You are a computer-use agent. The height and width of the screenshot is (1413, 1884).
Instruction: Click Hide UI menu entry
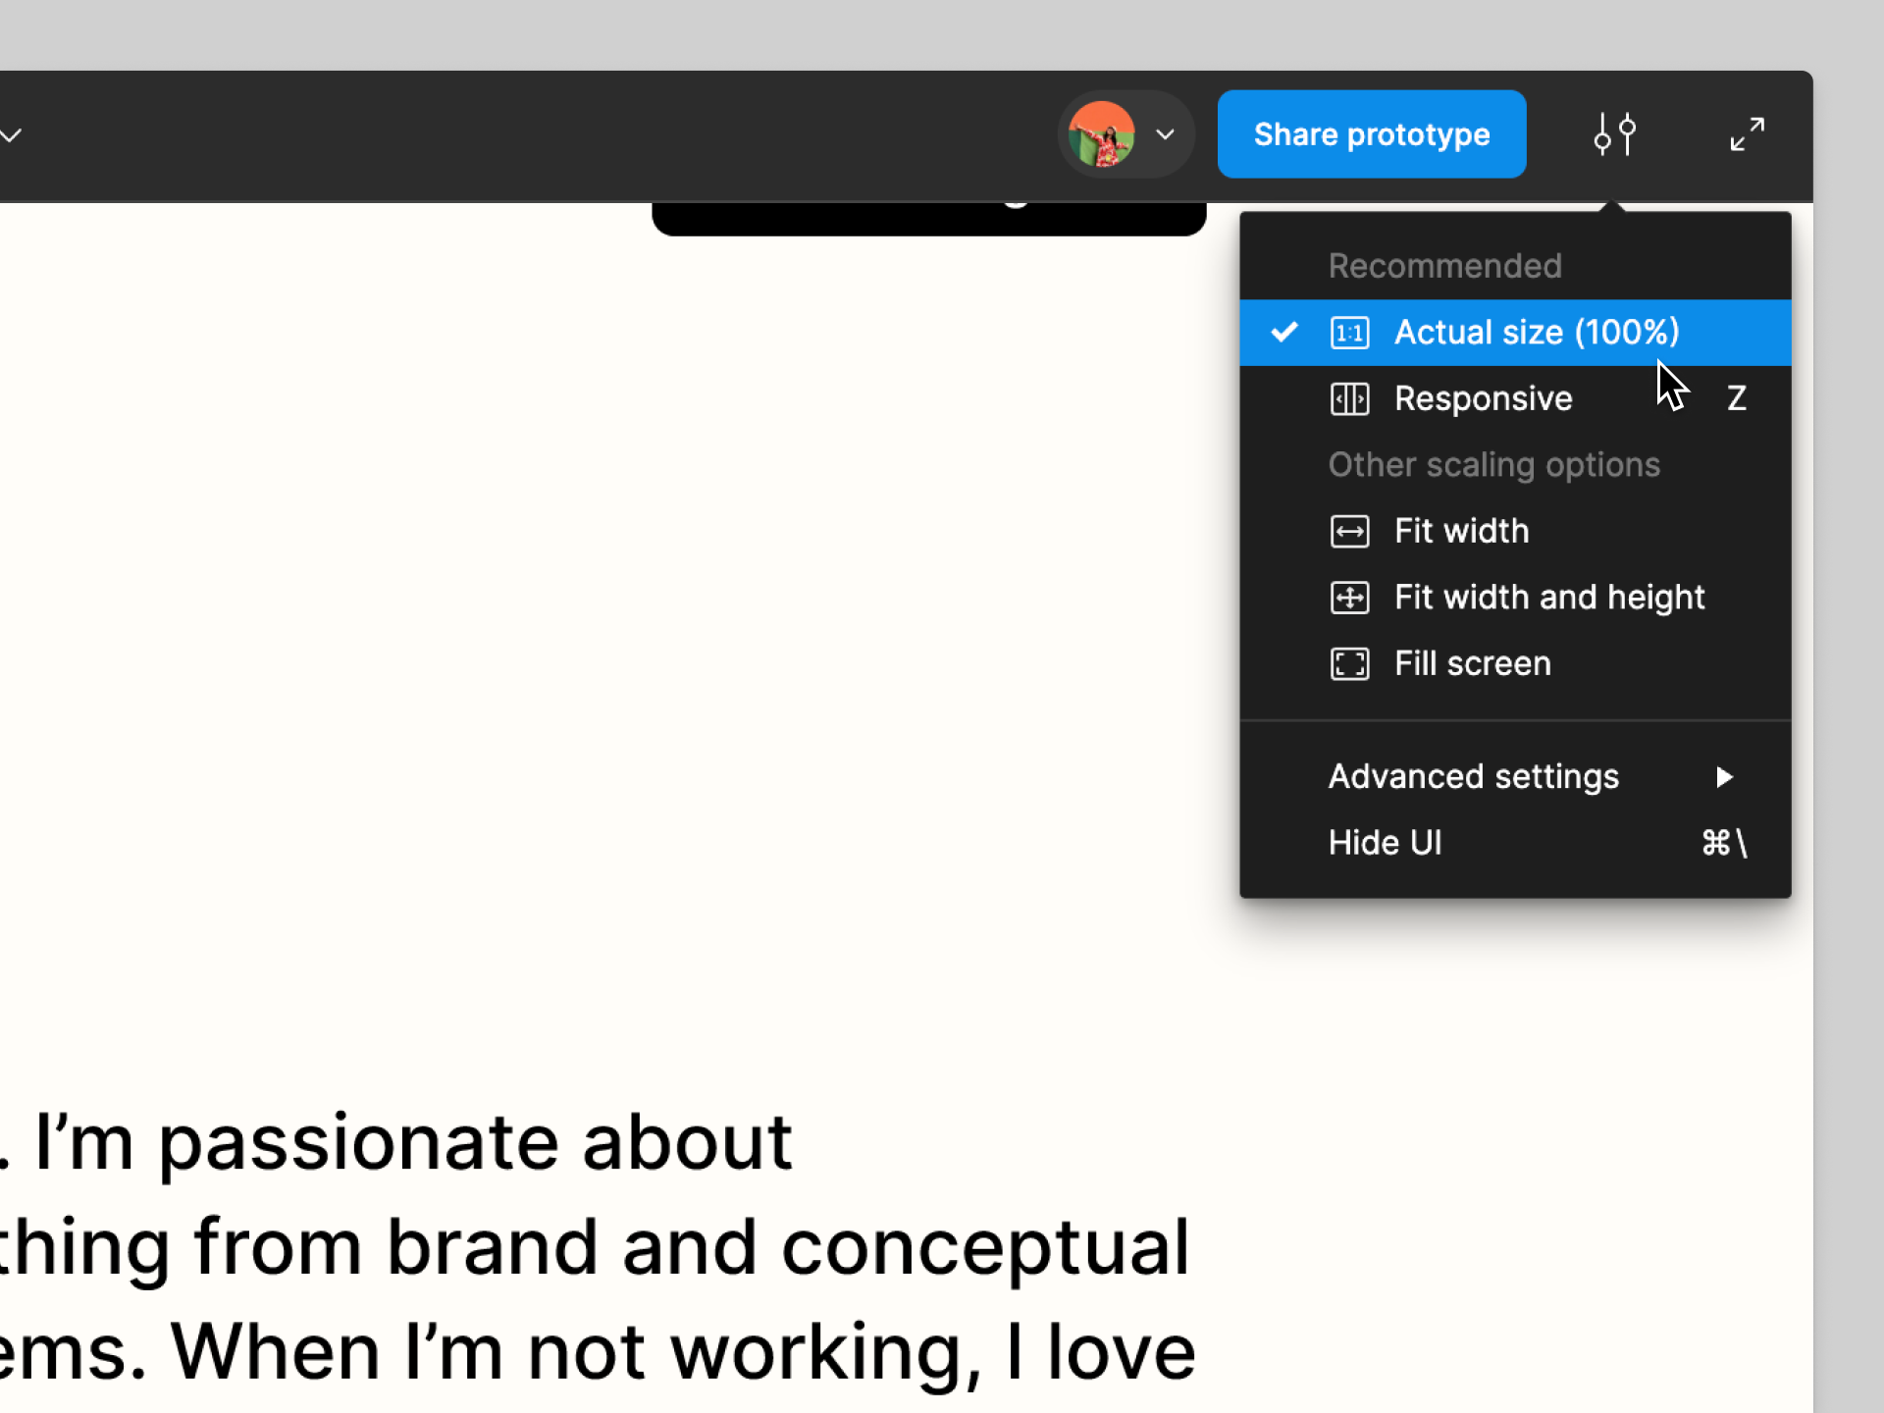coord(1385,843)
